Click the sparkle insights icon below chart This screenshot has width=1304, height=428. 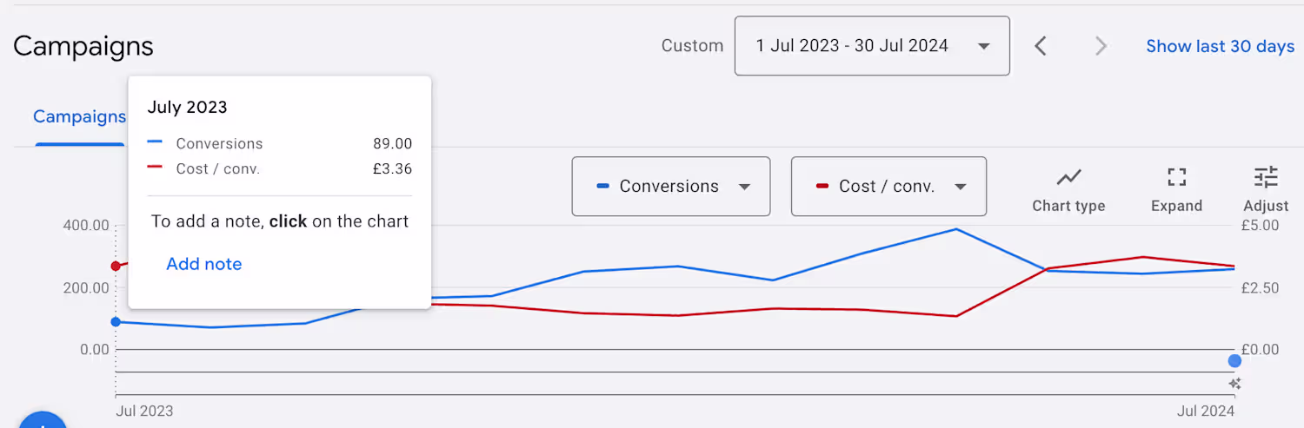[x=1234, y=384]
